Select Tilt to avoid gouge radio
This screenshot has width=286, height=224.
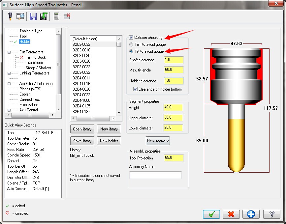click(x=131, y=51)
